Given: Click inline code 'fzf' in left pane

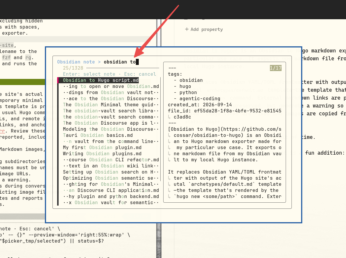Looking at the screenshot, I should [6, 58].
